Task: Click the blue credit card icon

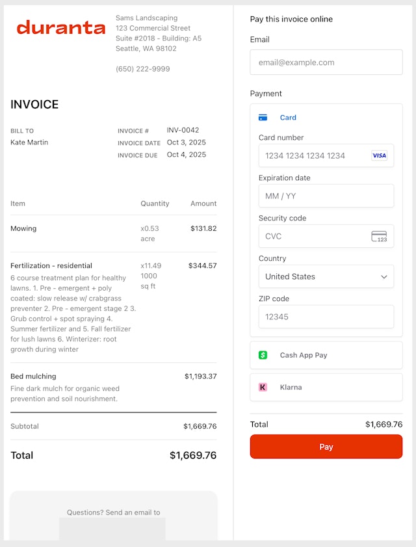Action: 263,118
